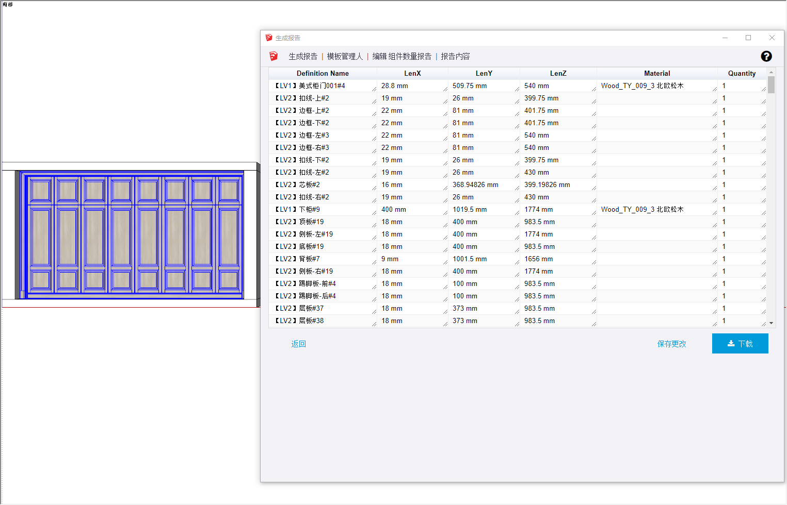Viewport: 787px width, 505px height.
Task: Click the help question mark icon
Action: tap(766, 56)
